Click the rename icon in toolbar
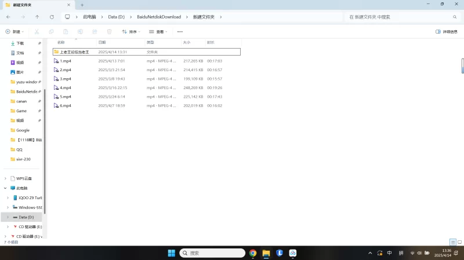This screenshot has width=464, height=260. [80, 32]
